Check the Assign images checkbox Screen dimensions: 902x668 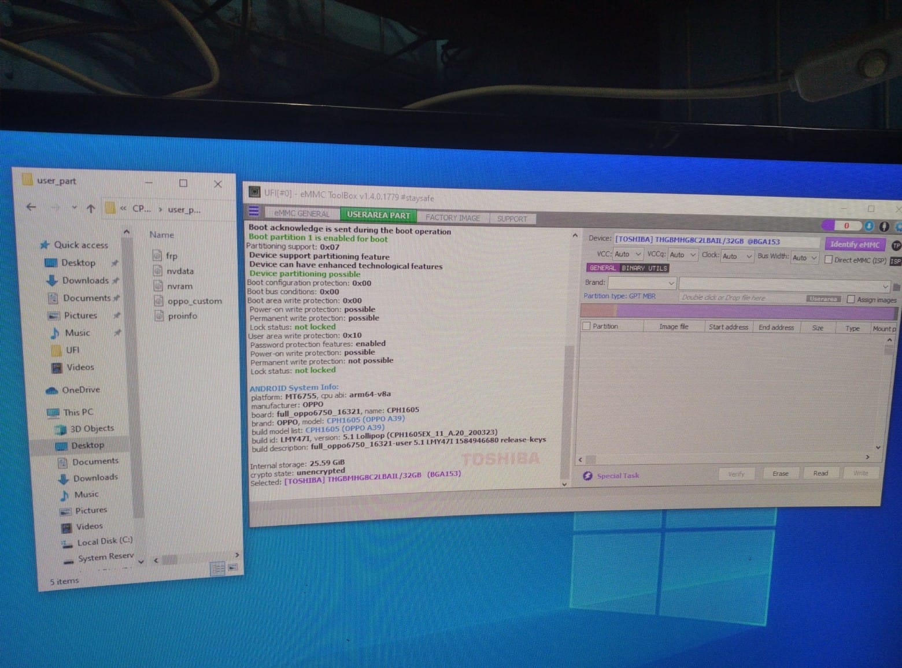(851, 299)
